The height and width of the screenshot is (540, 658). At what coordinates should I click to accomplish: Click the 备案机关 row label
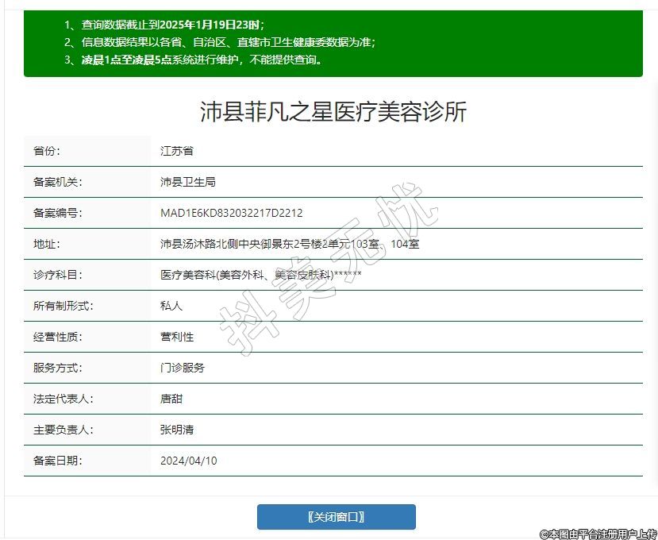(x=58, y=182)
